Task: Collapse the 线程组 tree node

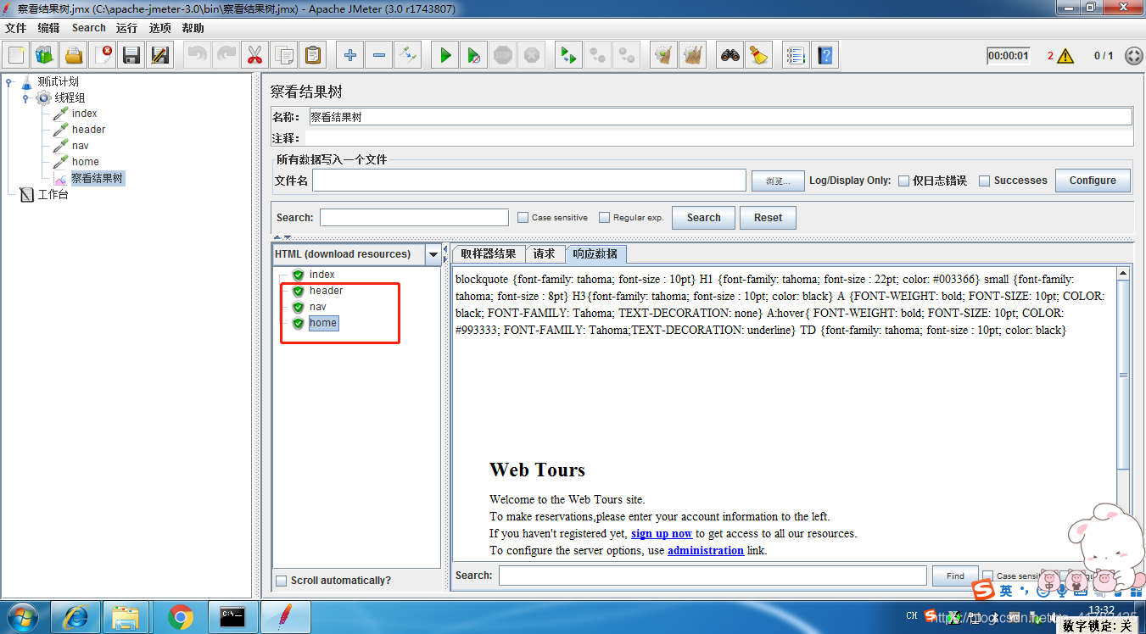Action: pos(25,98)
